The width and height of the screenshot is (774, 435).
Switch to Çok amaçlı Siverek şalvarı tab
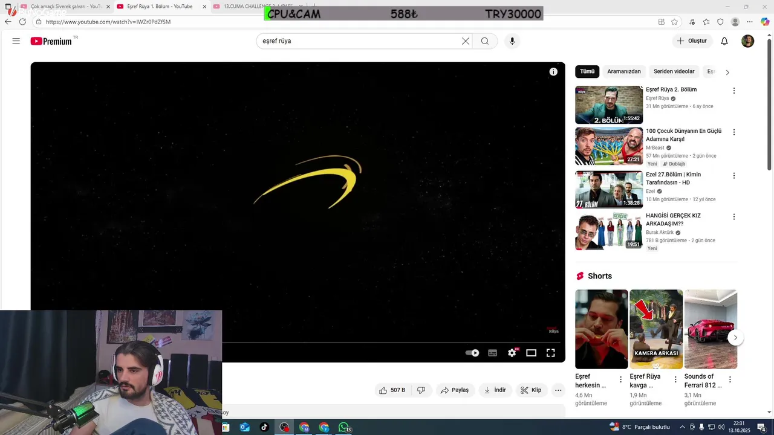(x=65, y=7)
